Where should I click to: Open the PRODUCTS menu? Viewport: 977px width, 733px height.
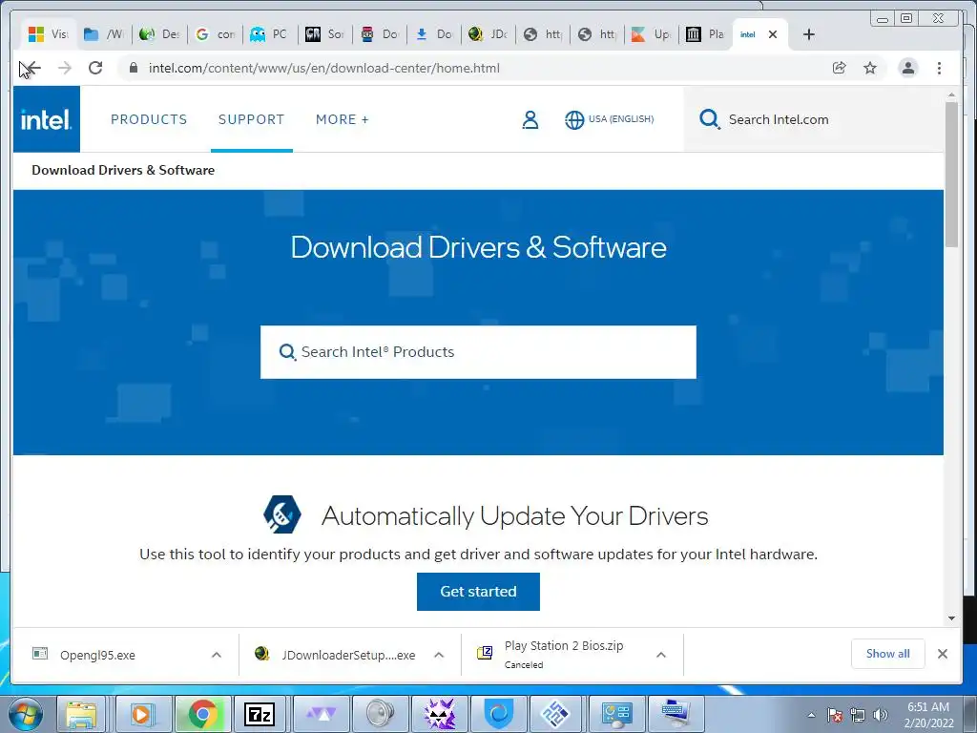coord(149,119)
